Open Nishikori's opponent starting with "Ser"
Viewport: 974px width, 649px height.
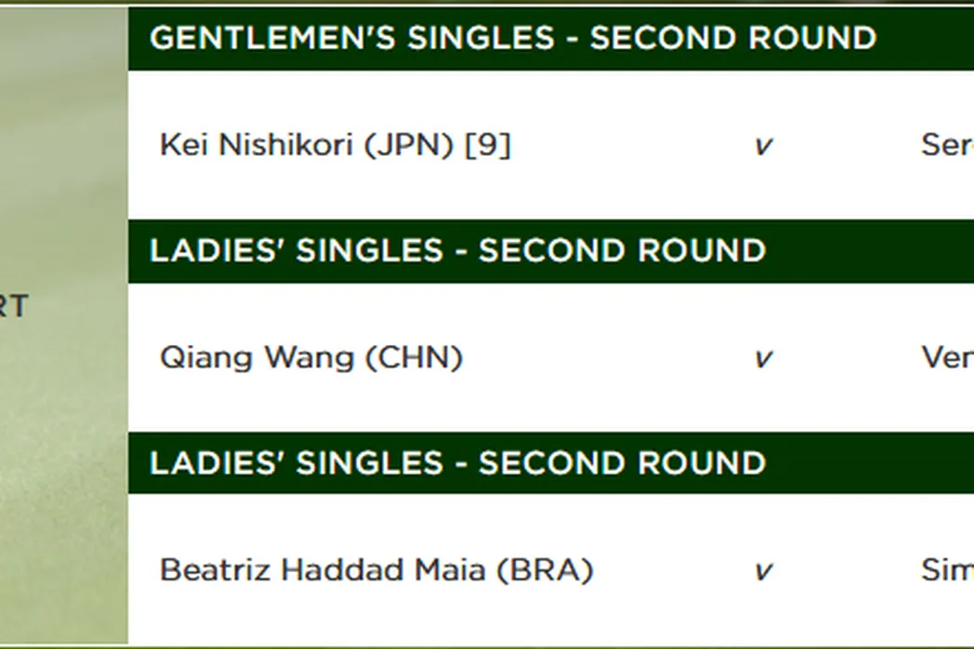[946, 146]
